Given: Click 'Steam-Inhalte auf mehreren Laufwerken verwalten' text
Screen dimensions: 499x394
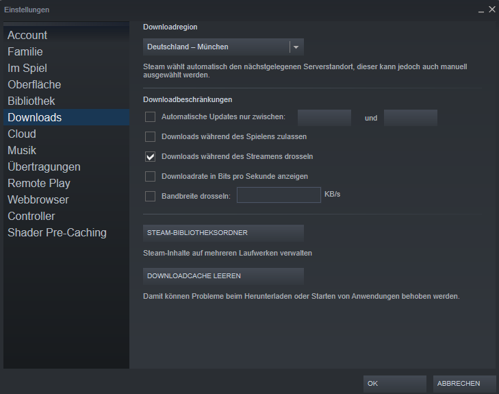Looking at the screenshot, I should click(x=227, y=254).
